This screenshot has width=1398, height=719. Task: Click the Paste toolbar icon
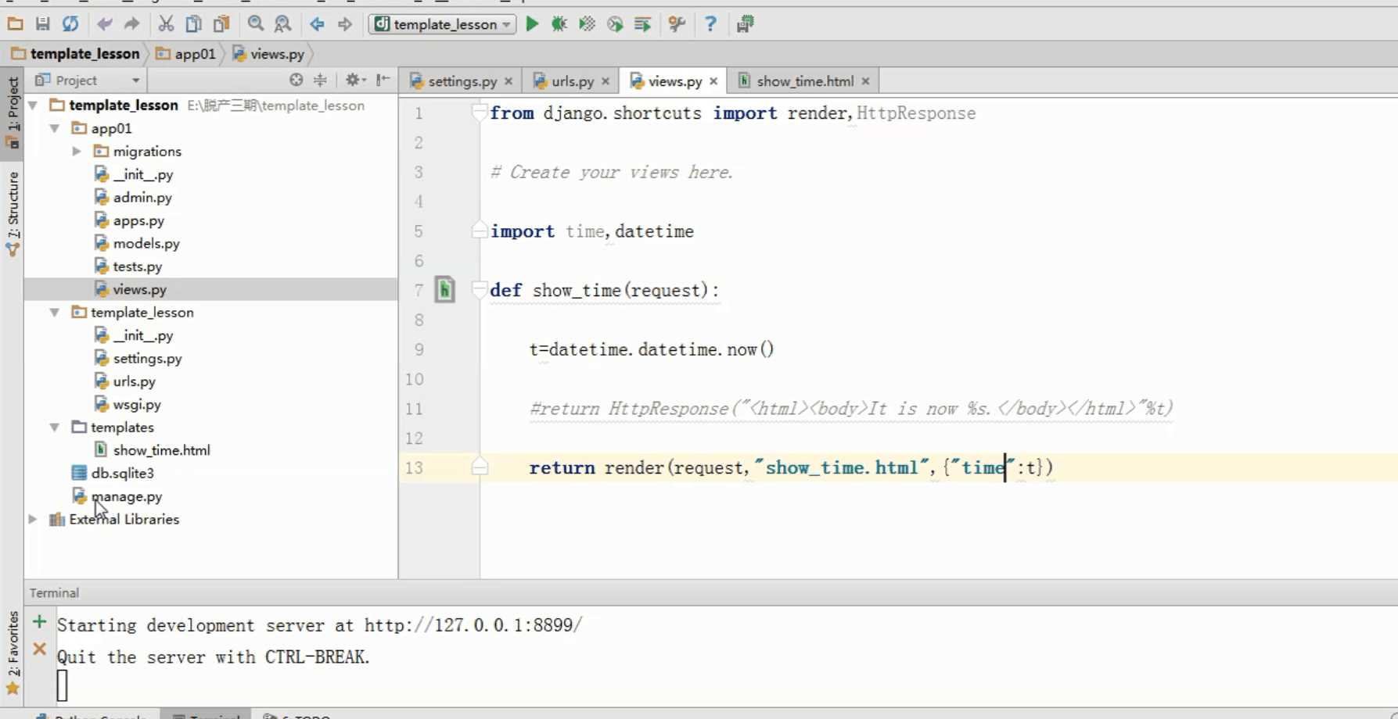[221, 24]
